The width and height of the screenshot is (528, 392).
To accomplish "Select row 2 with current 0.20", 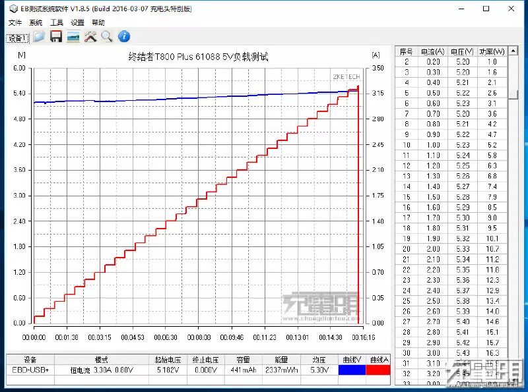I will point(451,62).
